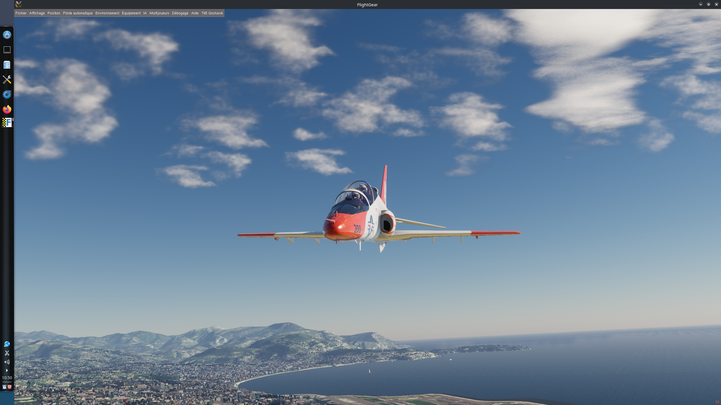Open the Affichage menu

37,13
